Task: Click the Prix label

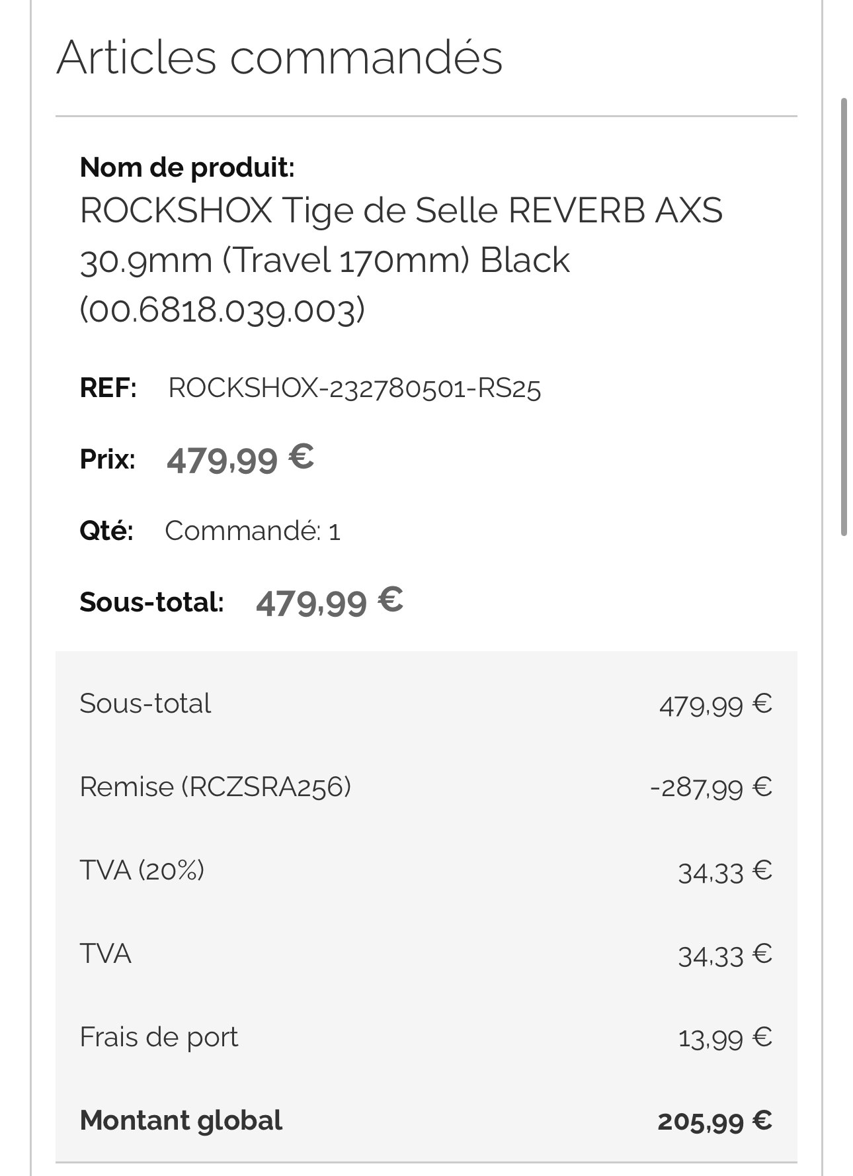Action: point(107,459)
